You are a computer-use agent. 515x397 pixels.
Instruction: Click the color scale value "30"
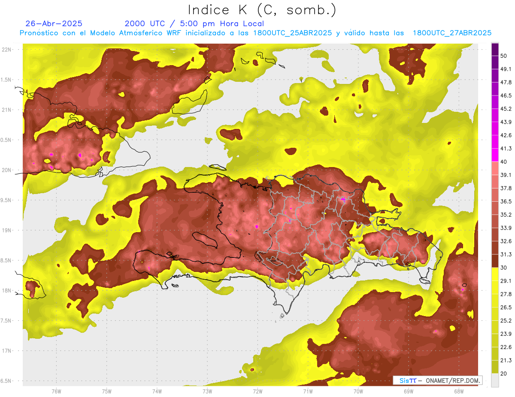[504, 268]
